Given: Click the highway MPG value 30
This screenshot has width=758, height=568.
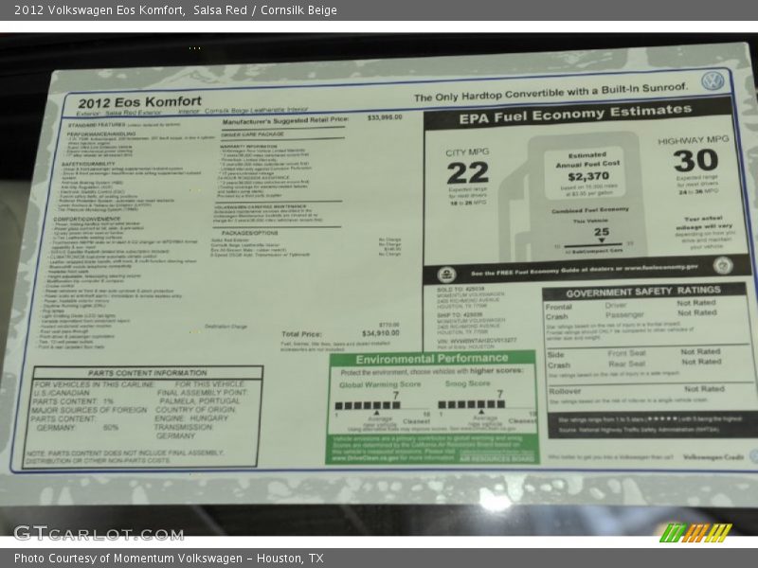Looking at the screenshot, I should coord(695,160).
